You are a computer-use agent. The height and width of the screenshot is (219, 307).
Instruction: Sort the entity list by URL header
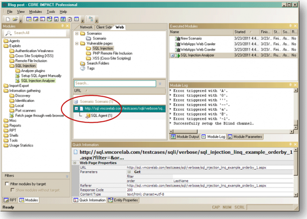click(120, 91)
